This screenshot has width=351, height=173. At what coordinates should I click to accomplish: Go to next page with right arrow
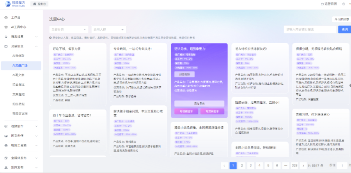pos(303,165)
